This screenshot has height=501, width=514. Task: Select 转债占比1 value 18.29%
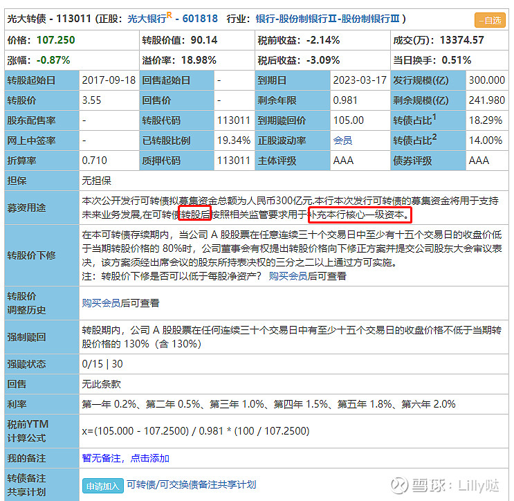click(486, 120)
